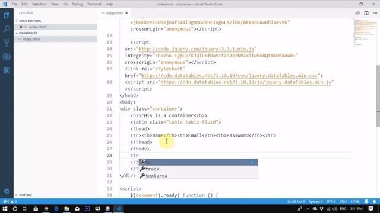The image size is (380, 213).
Task: Open Task View in the taskbar
Action: pos(25,209)
